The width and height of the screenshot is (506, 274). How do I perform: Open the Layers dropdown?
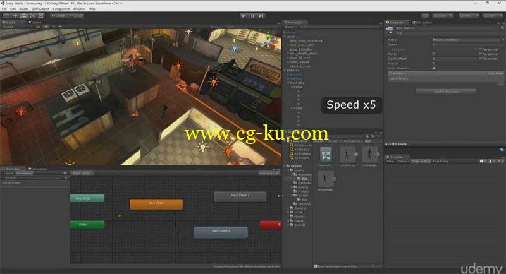coord(468,15)
